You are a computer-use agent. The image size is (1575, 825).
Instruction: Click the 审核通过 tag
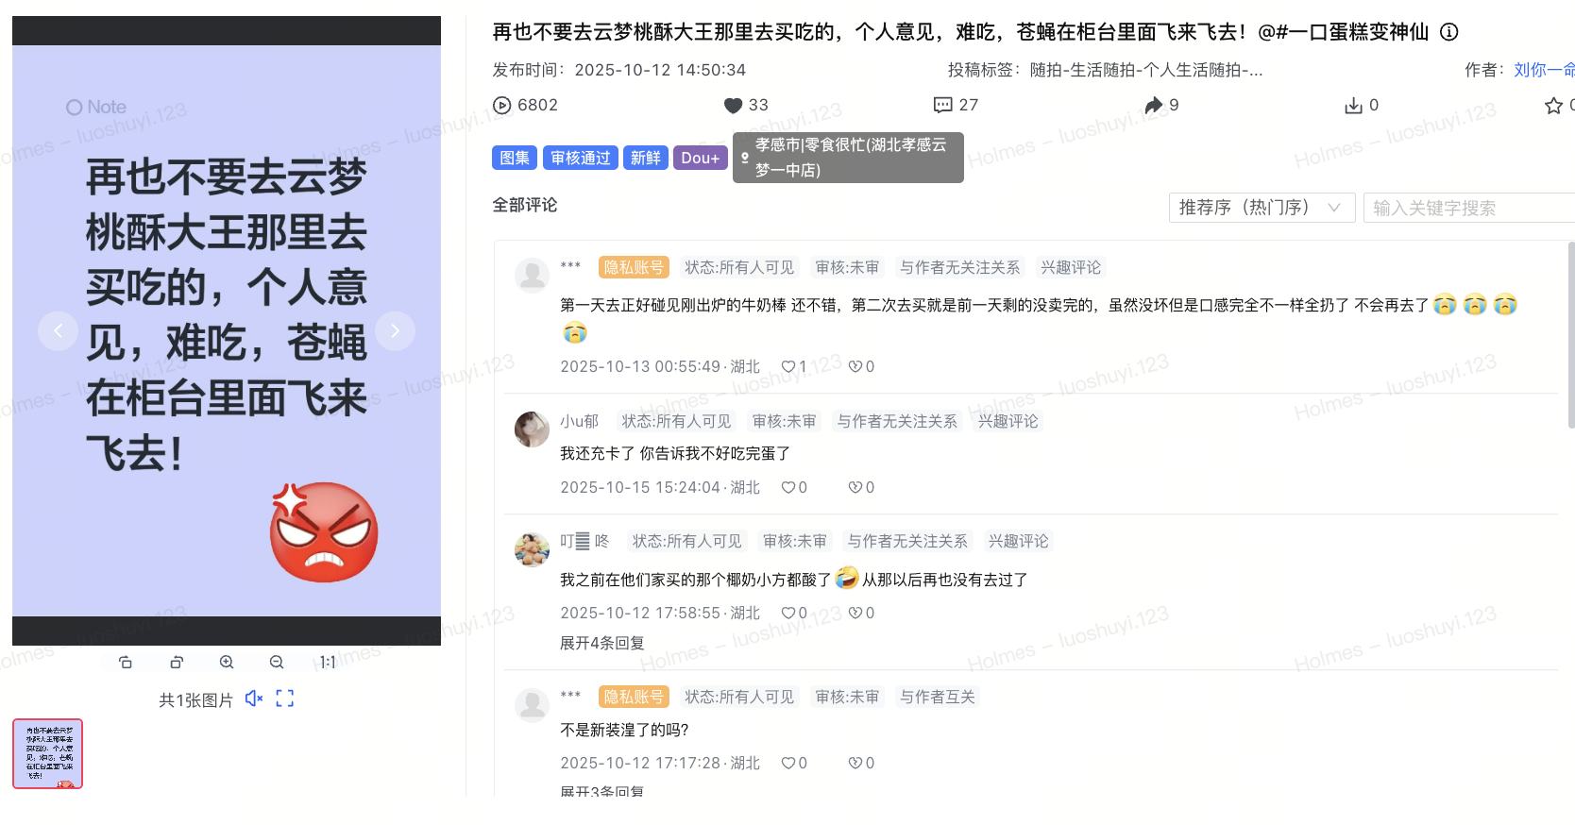581,158
